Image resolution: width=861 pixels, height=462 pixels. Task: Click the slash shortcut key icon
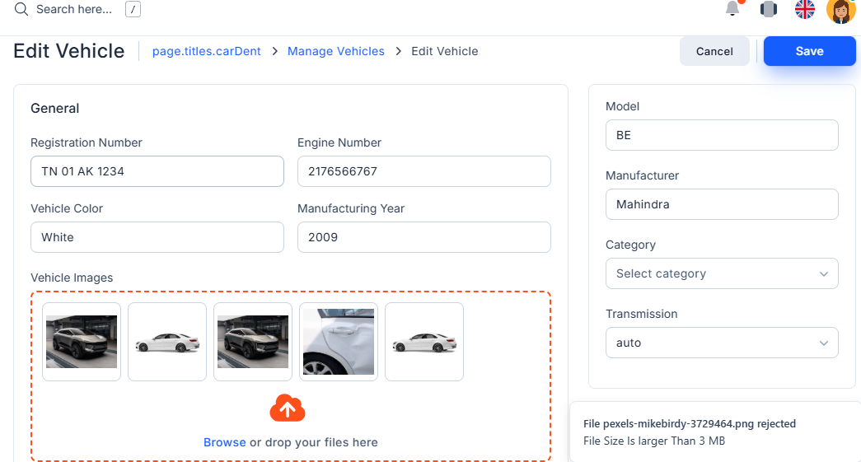click(133, 9)
